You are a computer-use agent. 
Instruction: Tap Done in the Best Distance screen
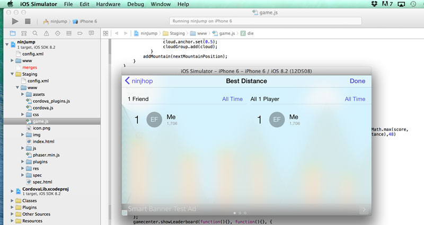[x=357, y=81]
